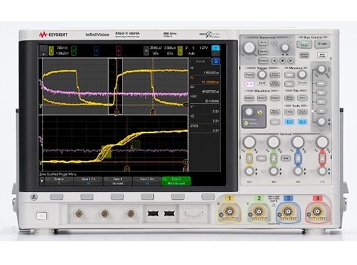Toggle the channel 4 red key in Vertical
Screen dimensions: 357x265
(322, 158)
